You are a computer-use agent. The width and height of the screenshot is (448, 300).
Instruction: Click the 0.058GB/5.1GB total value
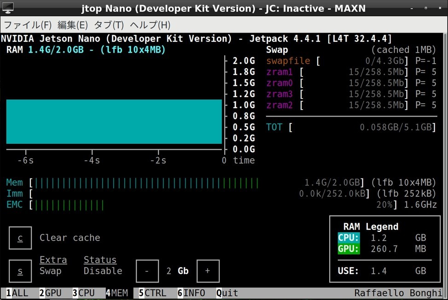pos(396,127)
